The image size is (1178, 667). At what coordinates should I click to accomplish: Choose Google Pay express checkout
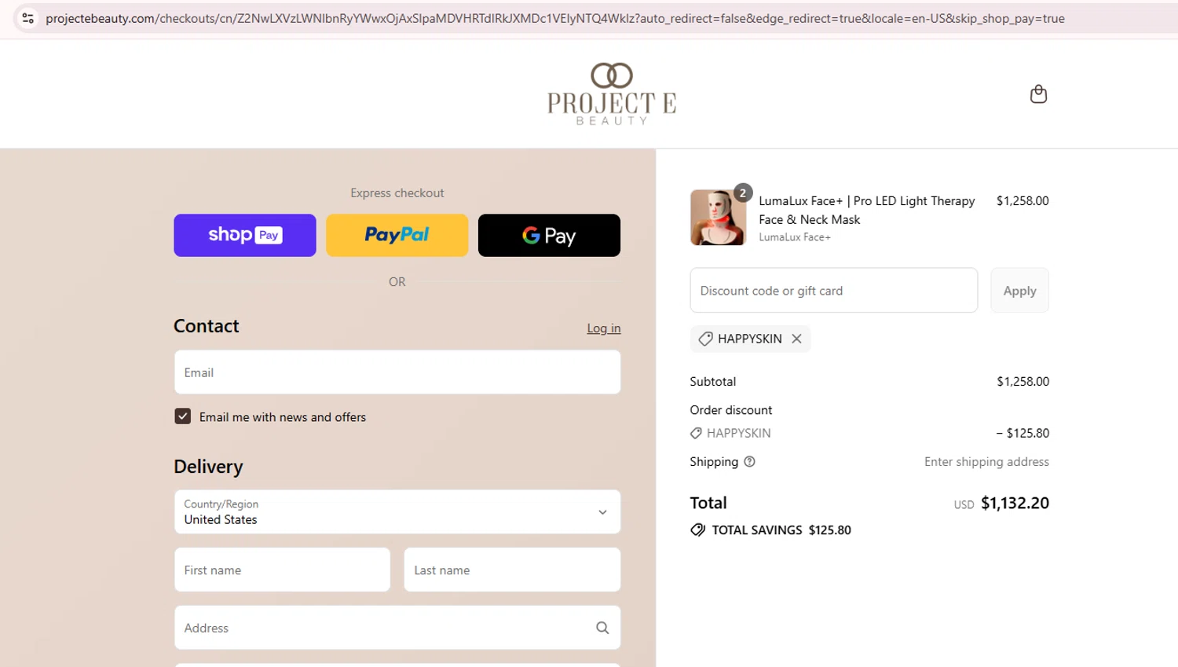click(549, 235)
